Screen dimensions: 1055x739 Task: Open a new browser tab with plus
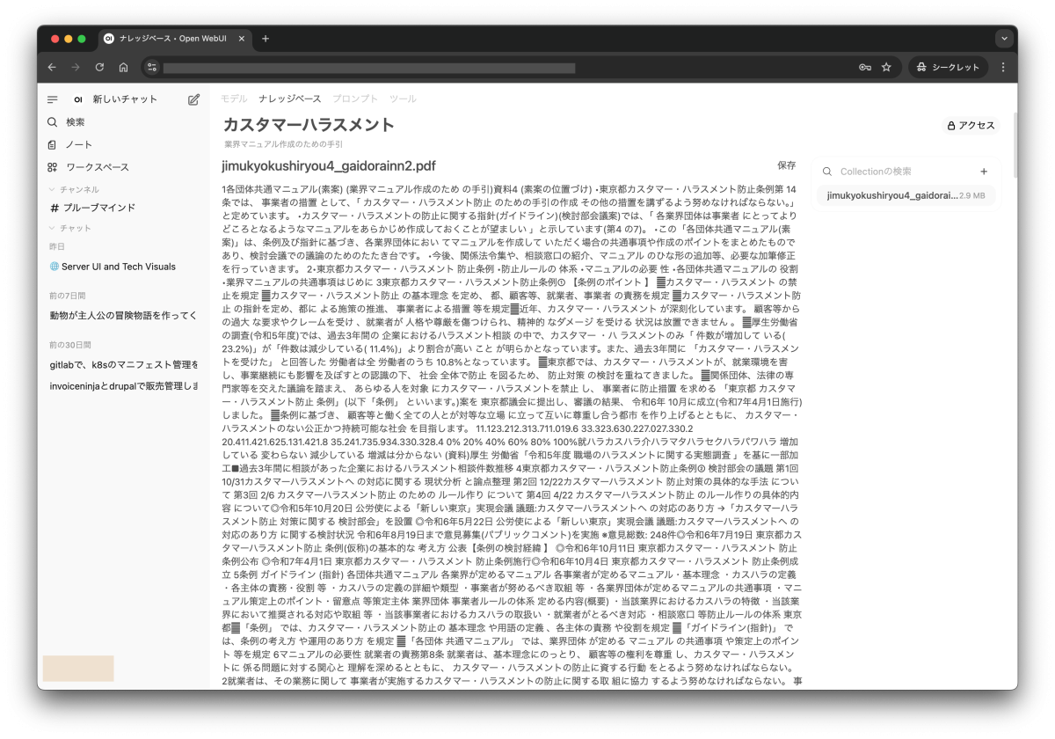tap(266, 39)
